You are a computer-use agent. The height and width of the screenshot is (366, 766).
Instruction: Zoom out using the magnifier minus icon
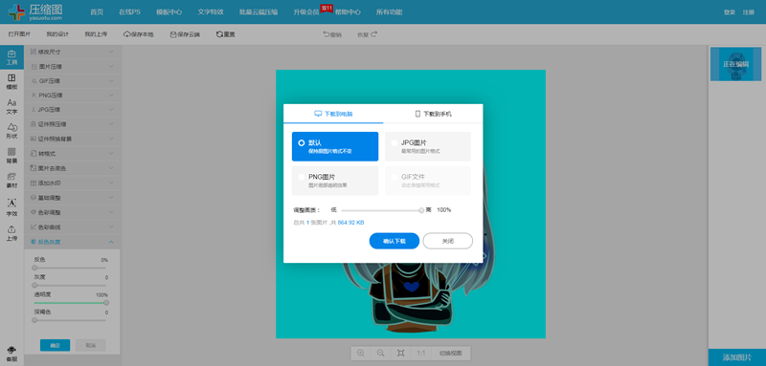point(380,354)
